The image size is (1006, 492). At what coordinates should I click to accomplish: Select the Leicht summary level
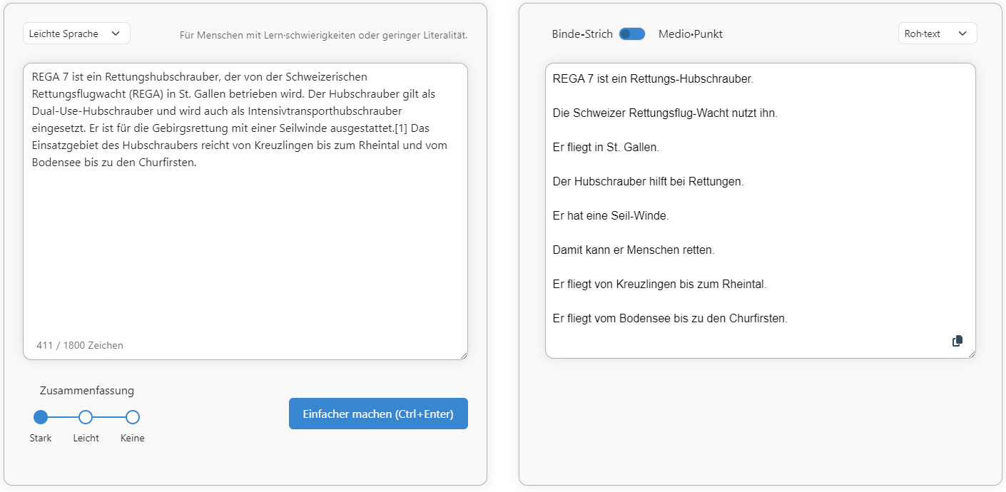point(86,417)
